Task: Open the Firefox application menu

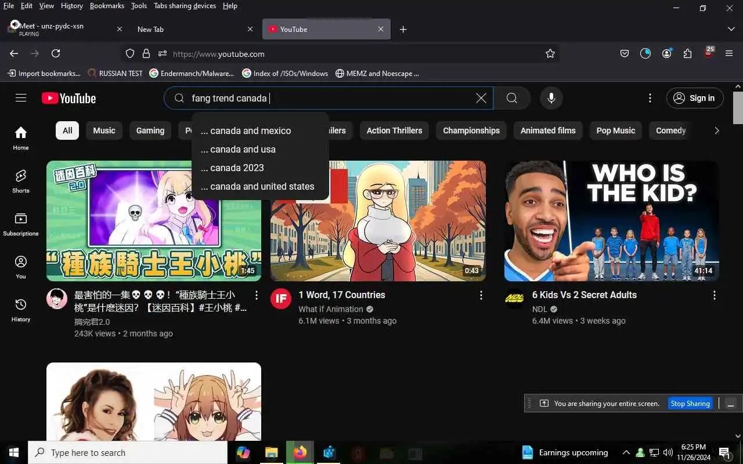Action: pos(730,53)
